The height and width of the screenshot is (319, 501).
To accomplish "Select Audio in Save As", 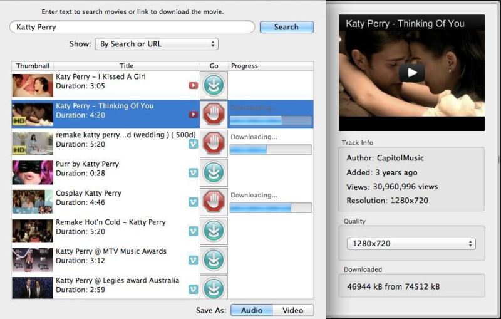I will point(252,310).
